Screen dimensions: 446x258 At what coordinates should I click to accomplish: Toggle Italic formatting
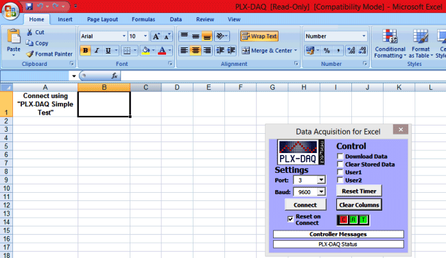click(x=97, y=51)
